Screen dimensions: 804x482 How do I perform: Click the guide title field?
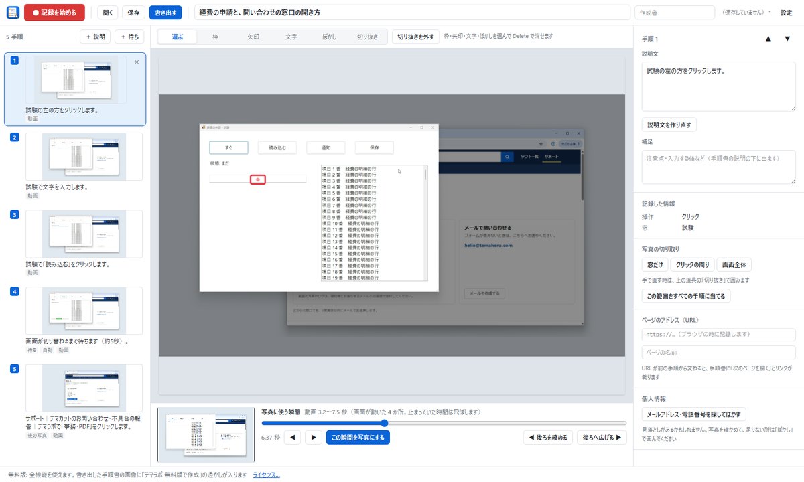pyautogui.click(x=412, y=13)
